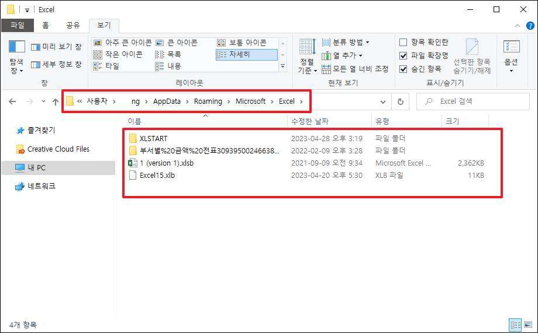Viewport: 538px width, 333px height.
Task: Open the recent locations dropdown arrow
Action: 43,101
